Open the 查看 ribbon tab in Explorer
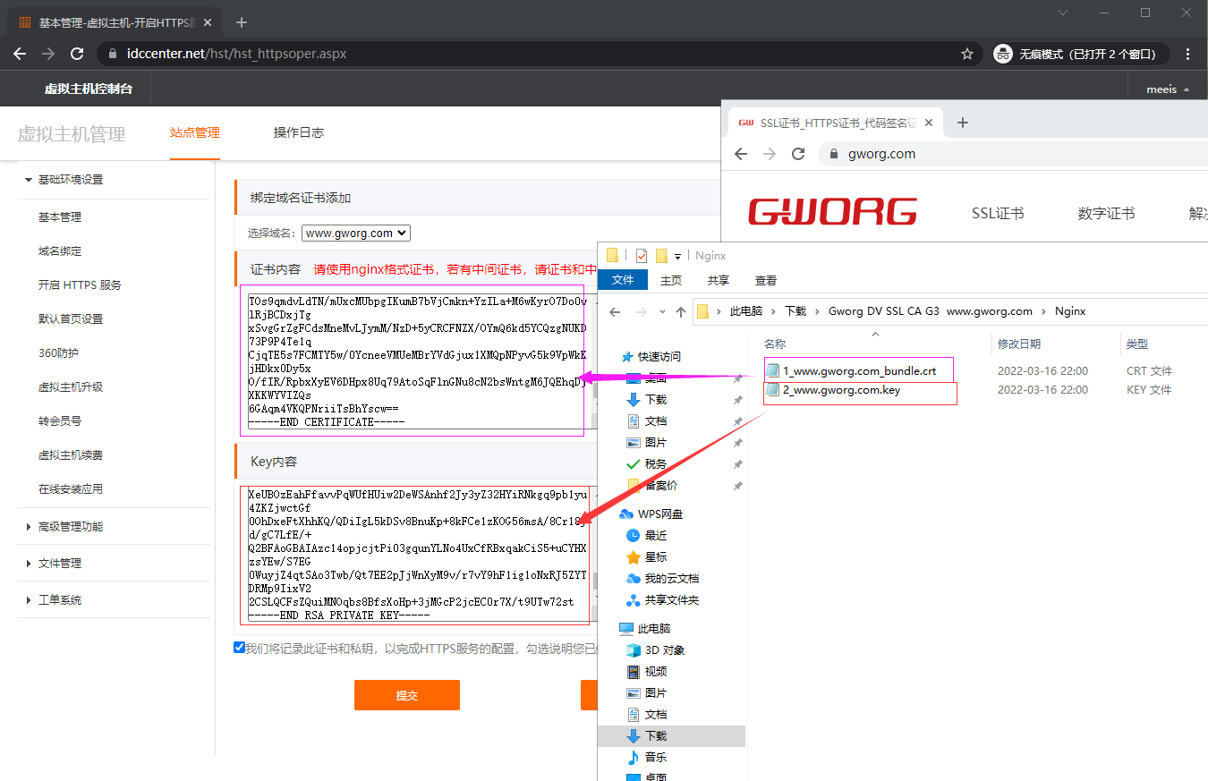Viewport: 1208px width, 781px height. pos(766,280)
